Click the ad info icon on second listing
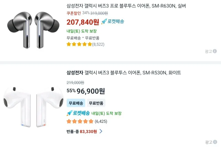 pos(215,142)
